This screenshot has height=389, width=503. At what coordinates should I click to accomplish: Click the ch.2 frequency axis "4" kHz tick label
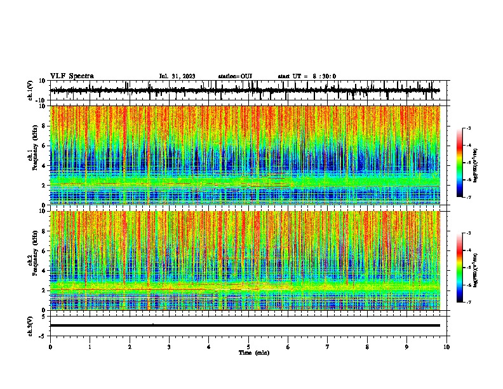(x=44, y=271)
